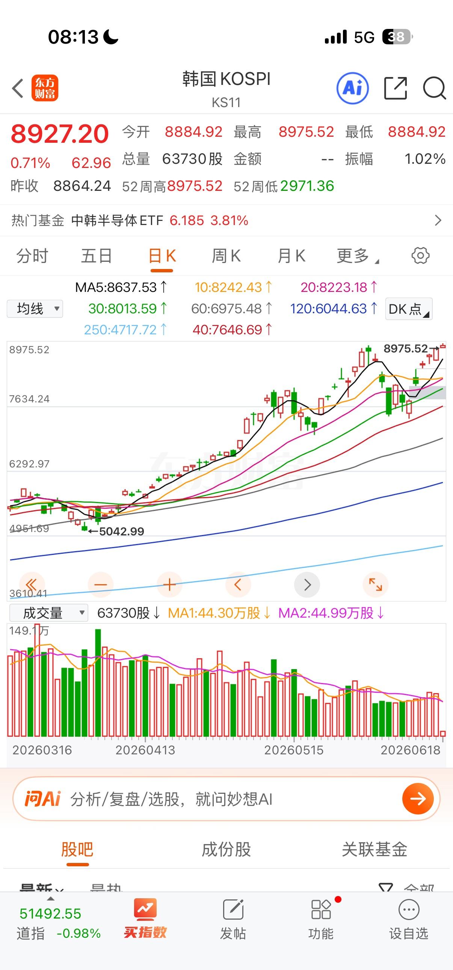
Task: Tap the back arrow icon
Action: 17,89
